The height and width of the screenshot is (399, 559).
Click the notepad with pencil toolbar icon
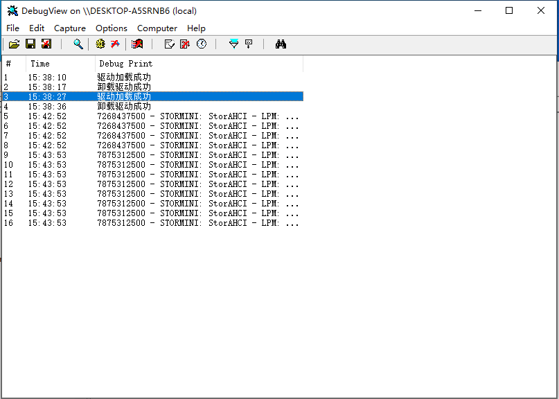[x=169, y=44]
